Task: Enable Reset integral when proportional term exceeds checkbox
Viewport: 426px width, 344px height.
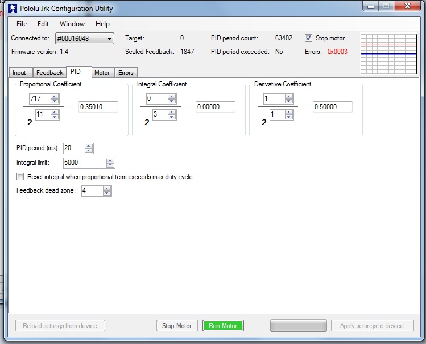Action: click(20, 177)
